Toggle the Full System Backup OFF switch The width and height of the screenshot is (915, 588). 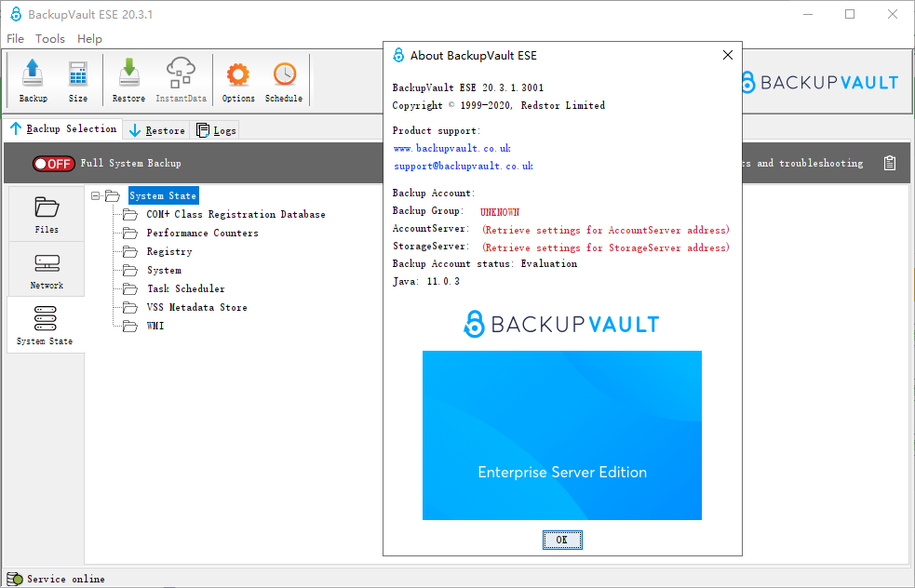tap(54, 164)
